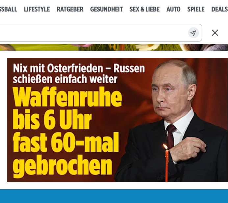Image resolution: width=228 pixels, height=203 pixels.
Task: Open the partially visible FUSSBALL section
Action: pyautogui.click(x=9, y=9)
